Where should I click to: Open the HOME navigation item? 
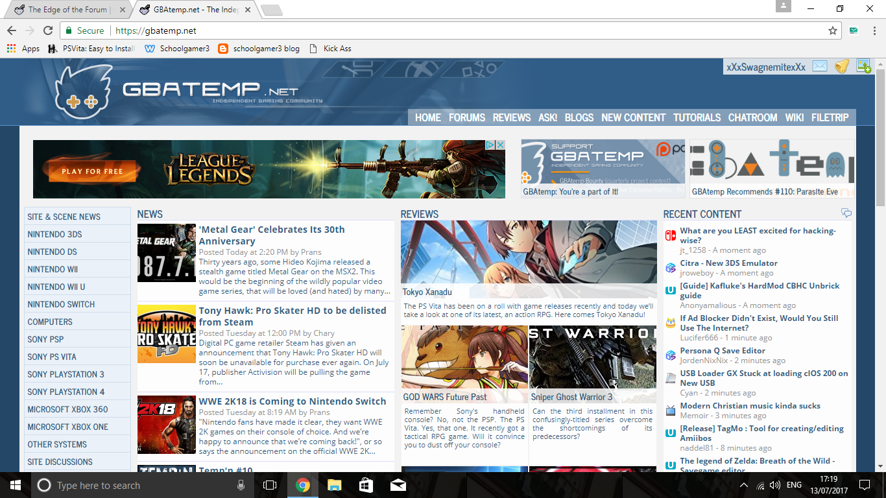tap(428, 117)
